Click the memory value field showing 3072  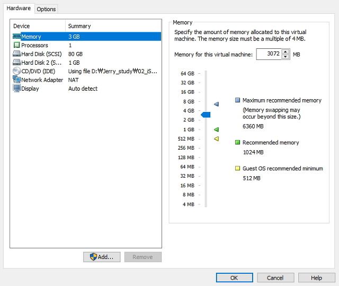tap(269, 54)
